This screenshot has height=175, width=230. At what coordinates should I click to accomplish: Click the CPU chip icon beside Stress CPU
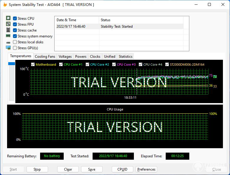[x=8, y=18]
